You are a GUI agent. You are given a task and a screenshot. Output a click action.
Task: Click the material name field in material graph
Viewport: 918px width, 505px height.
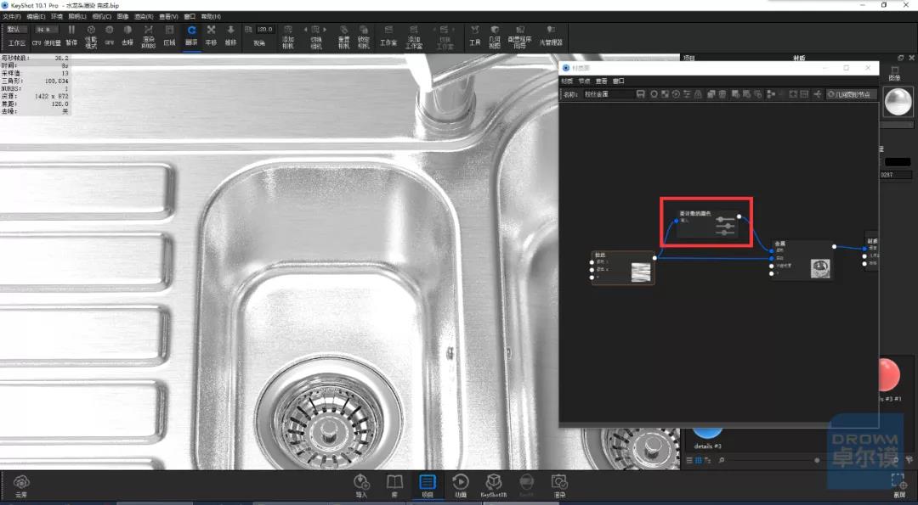(608, 94)
